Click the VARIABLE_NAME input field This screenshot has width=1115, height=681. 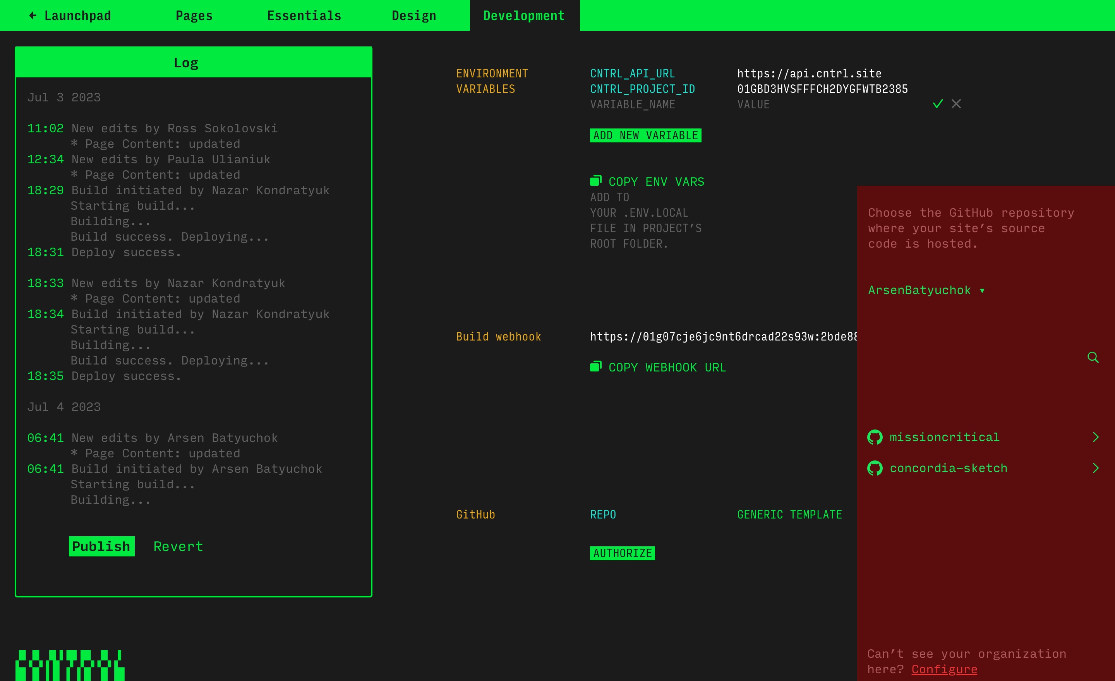632,104
